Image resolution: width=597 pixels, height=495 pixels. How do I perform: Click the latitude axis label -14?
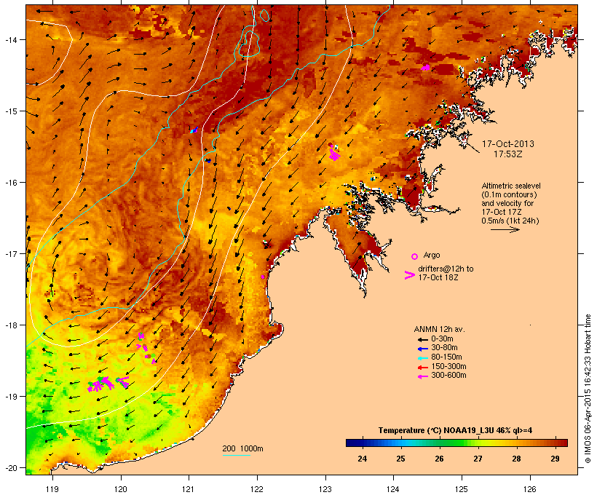(x=10, y=39)
